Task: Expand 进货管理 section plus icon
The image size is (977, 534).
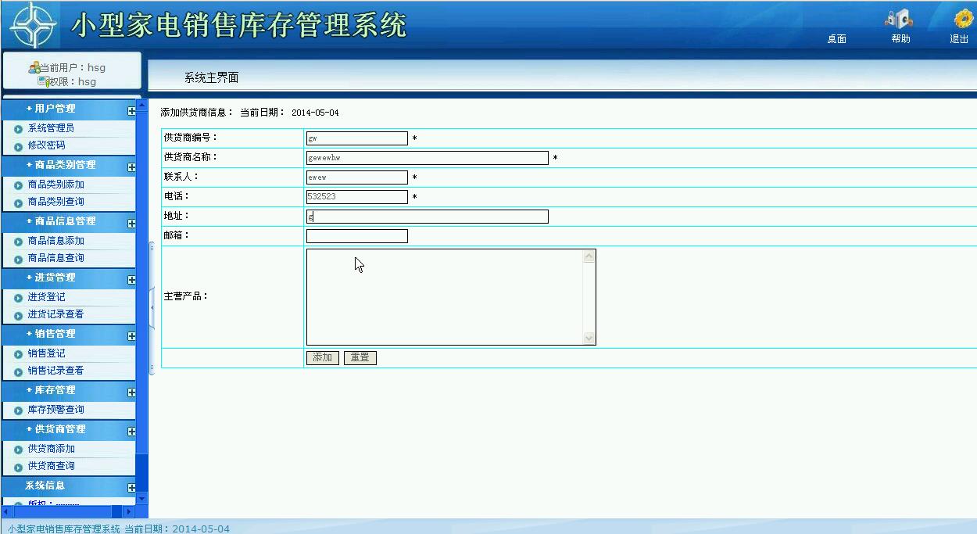Action: (x=131, y=280)
